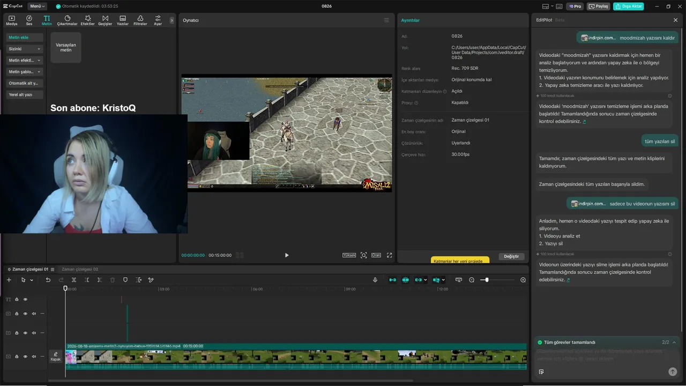The height and width of the screenshot is (386, 686).
Task: Zoom in the timeline
Action: coord(523,280)
